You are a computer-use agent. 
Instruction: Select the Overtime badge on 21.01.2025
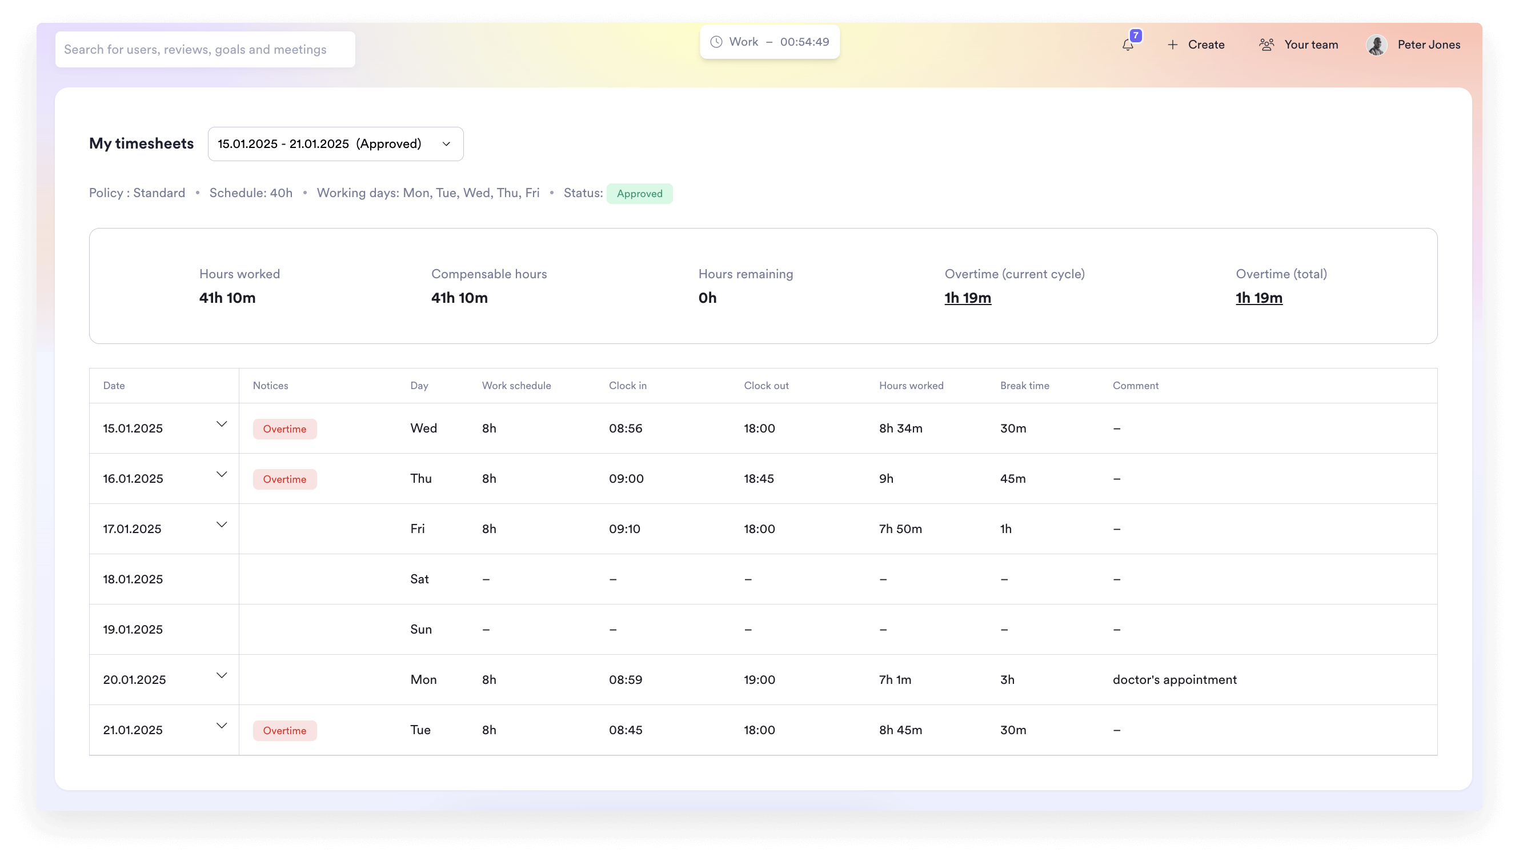point(284,730)
